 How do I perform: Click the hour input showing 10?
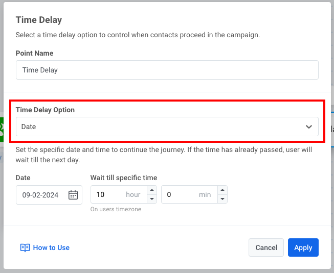pos(108,195)
